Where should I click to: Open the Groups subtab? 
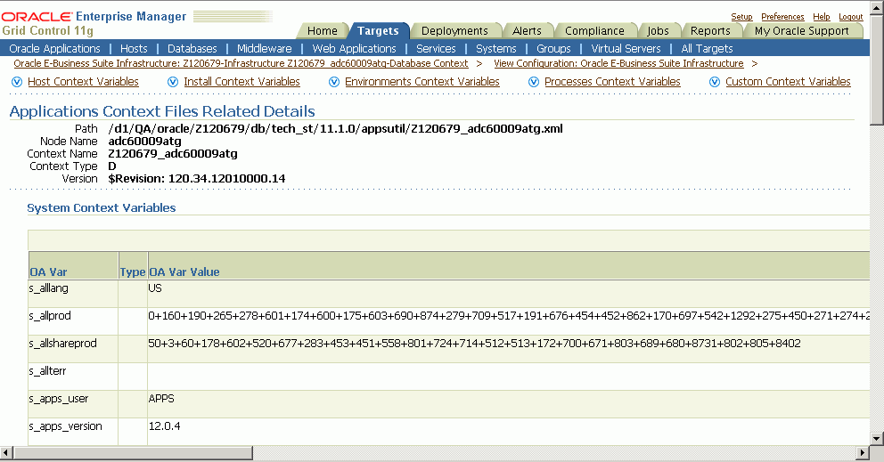pyautogui.click(x=553, y=48)
